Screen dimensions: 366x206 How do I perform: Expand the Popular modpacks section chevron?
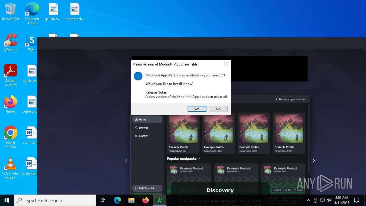click(199, 159)
